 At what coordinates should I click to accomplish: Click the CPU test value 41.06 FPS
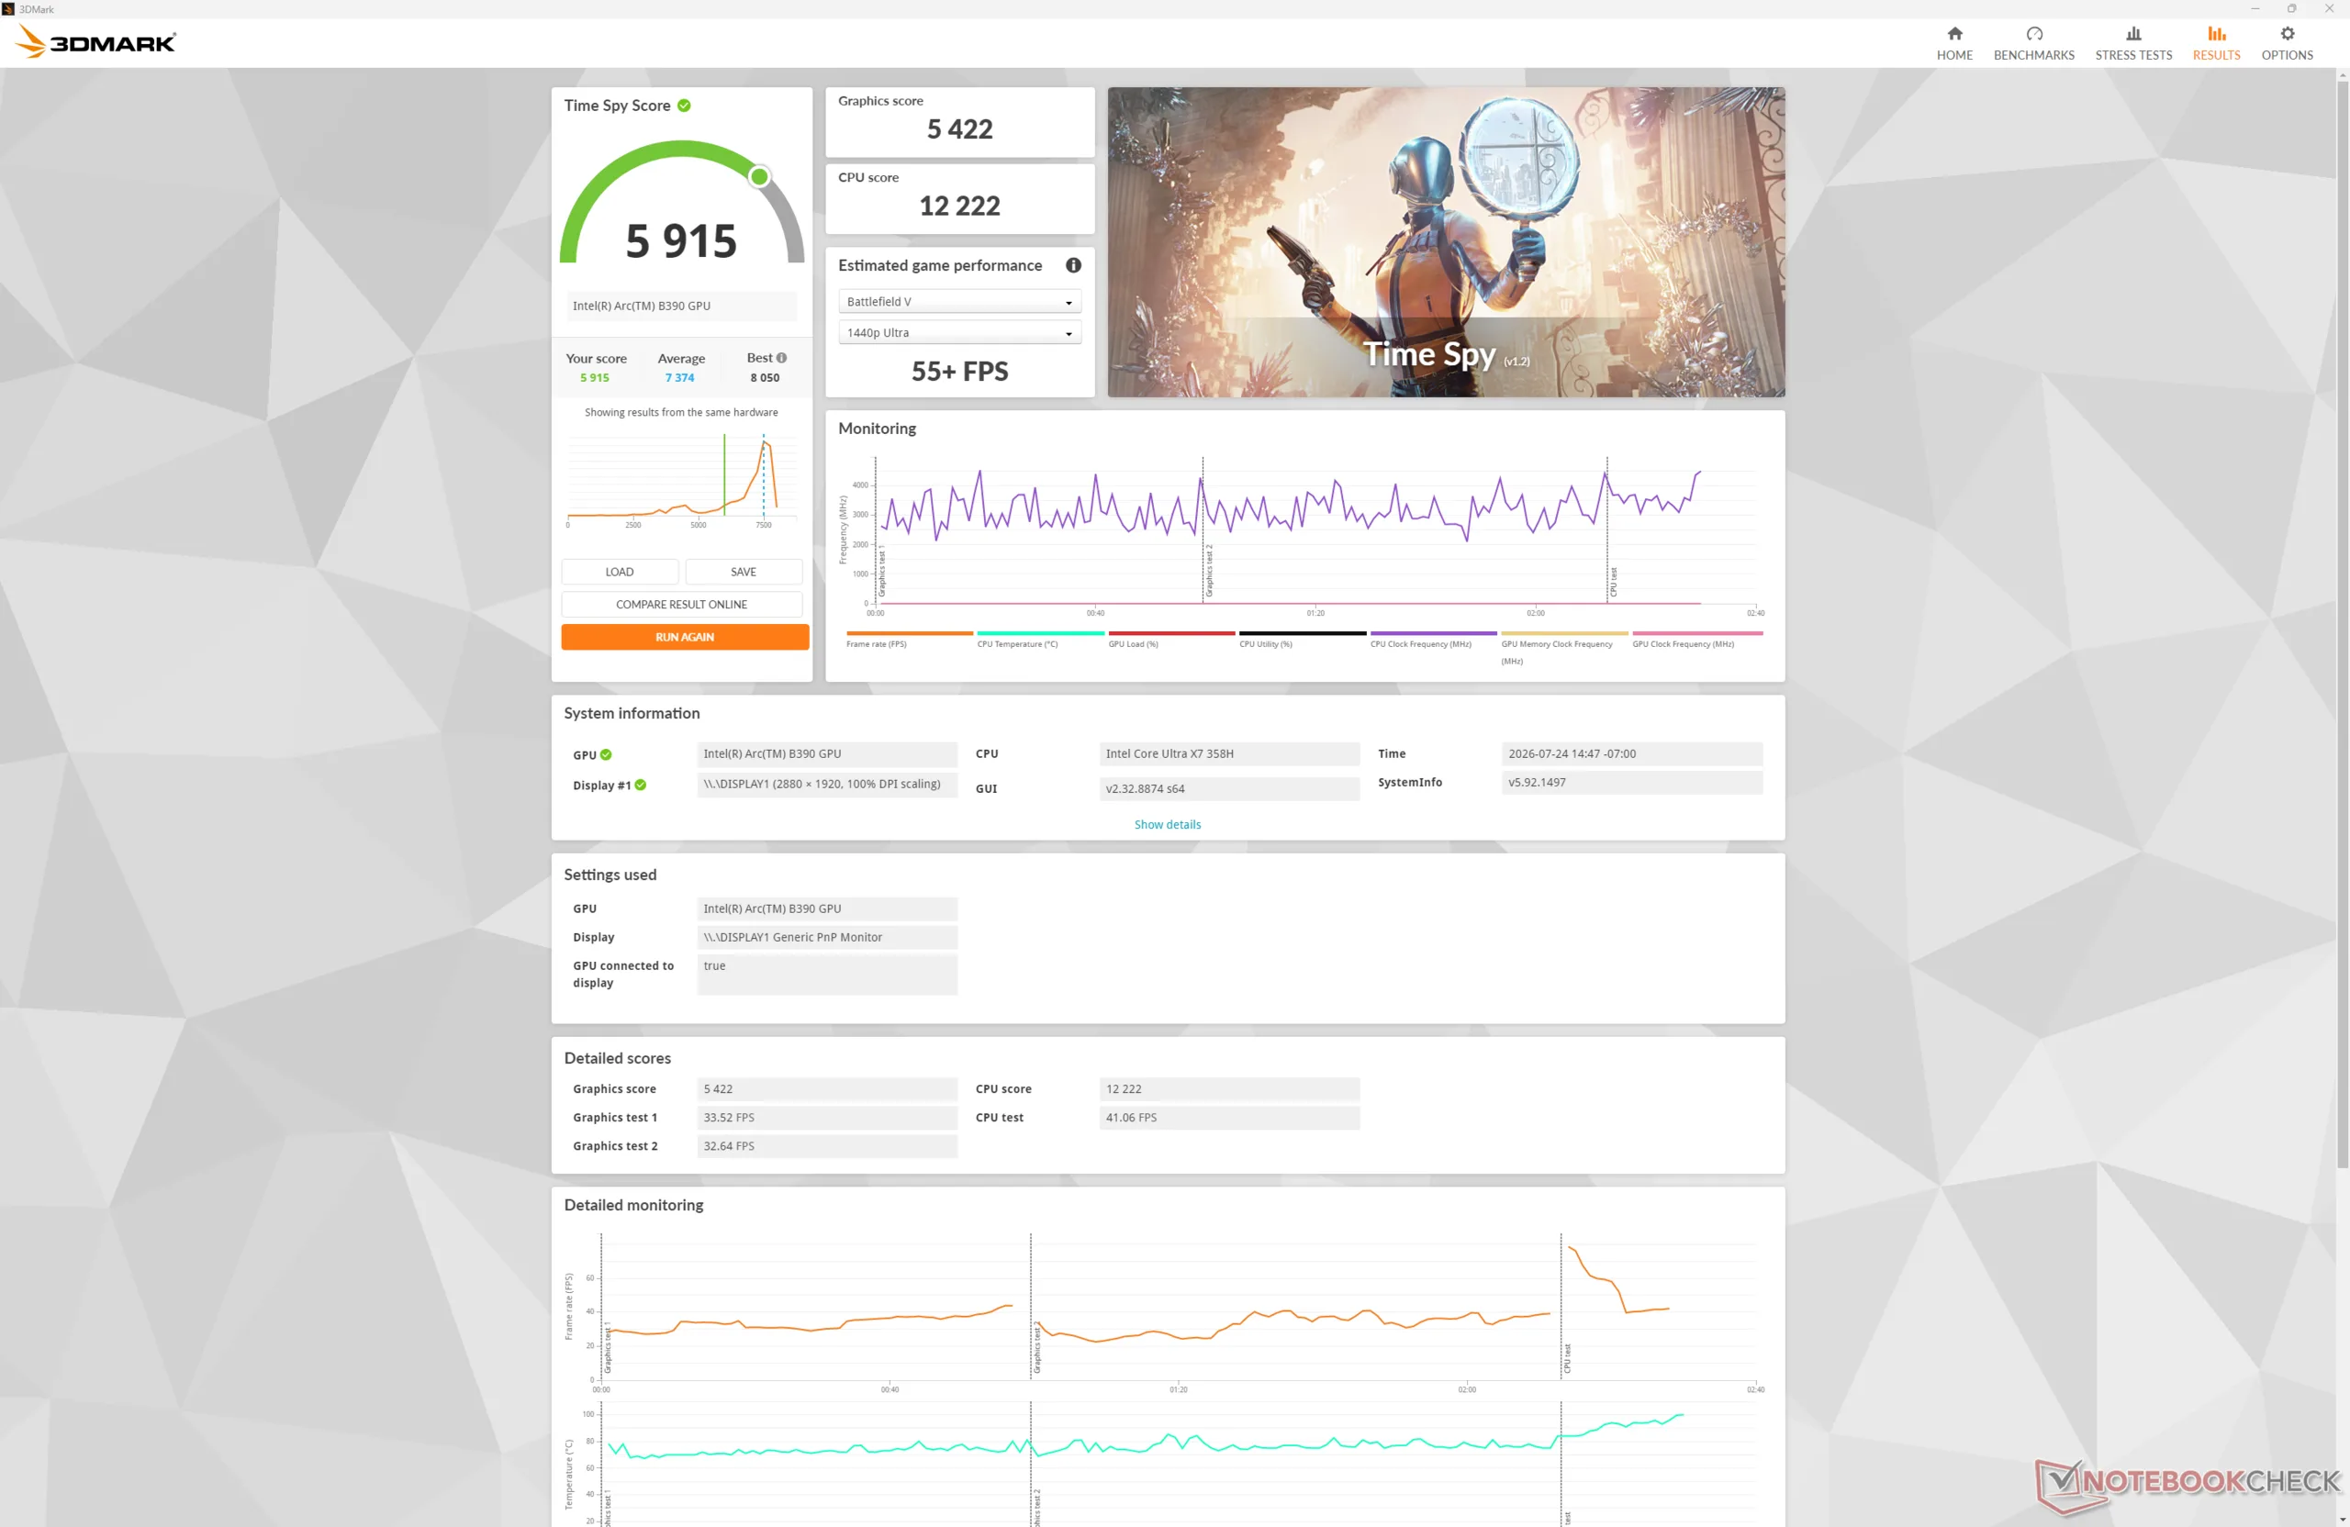pos(1229,1119)
